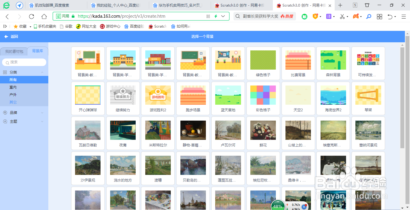Switch to 我的素材包 tab
The width and height of the screenshot is (410, 210).
[x=14, y=52]
